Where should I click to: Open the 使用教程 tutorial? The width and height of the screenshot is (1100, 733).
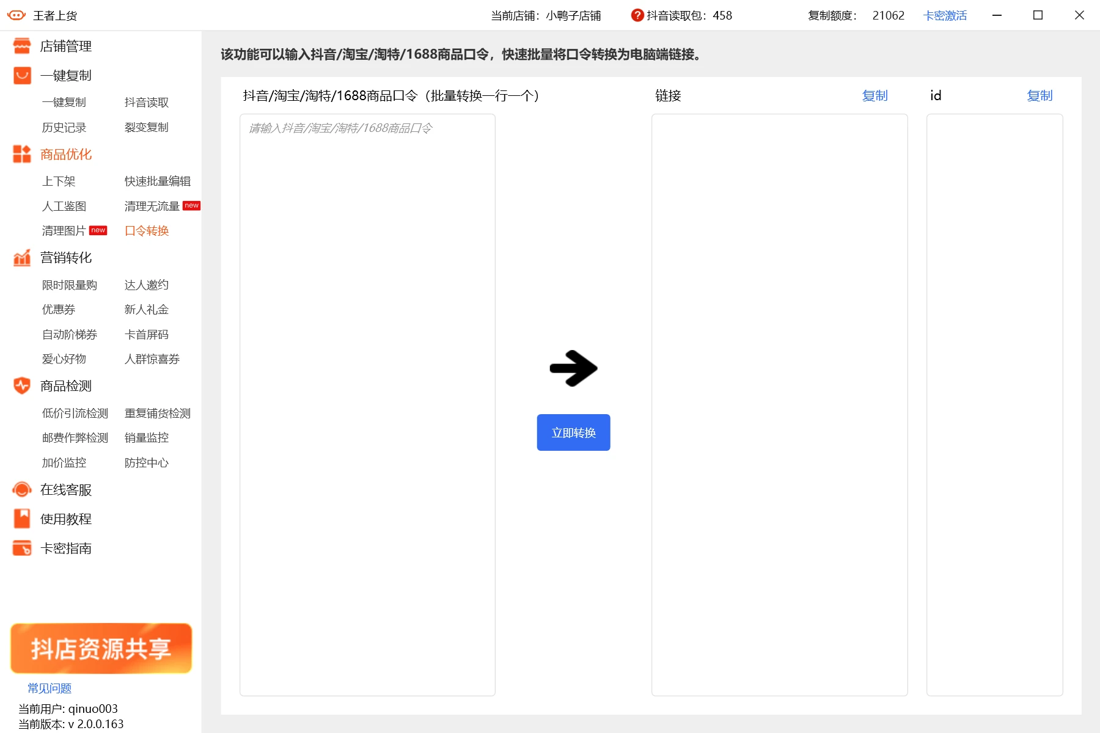[x=66, y=519]
